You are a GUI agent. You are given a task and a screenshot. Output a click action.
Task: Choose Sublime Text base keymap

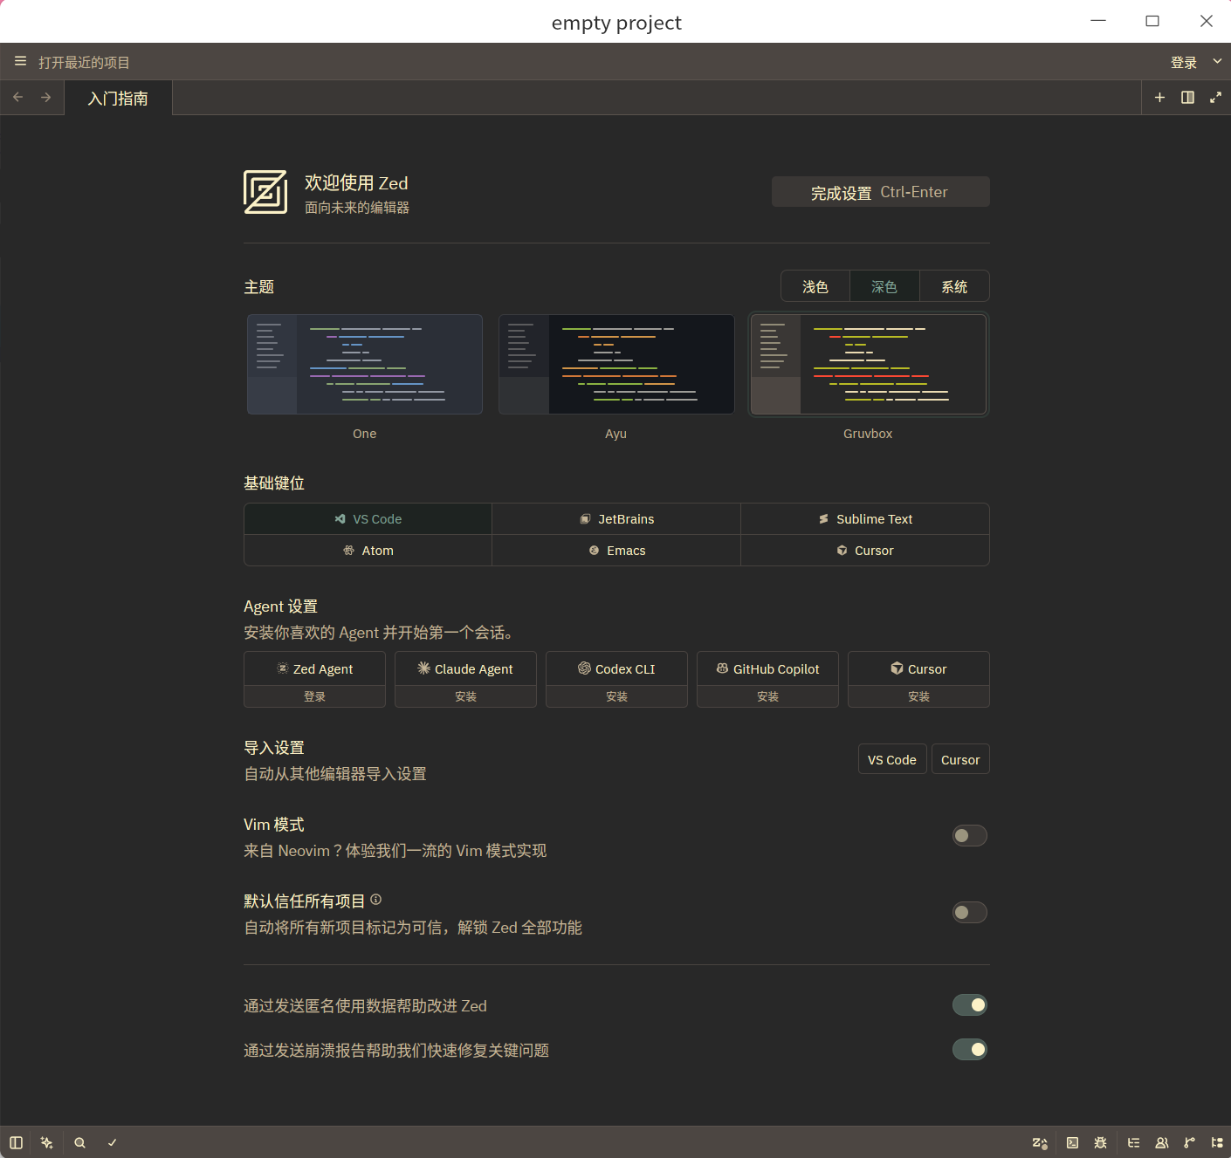(x=865, y=519)
